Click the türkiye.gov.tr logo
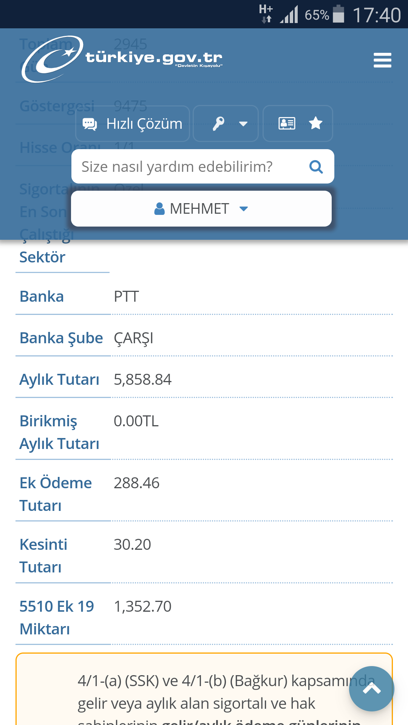 point(122,59)
